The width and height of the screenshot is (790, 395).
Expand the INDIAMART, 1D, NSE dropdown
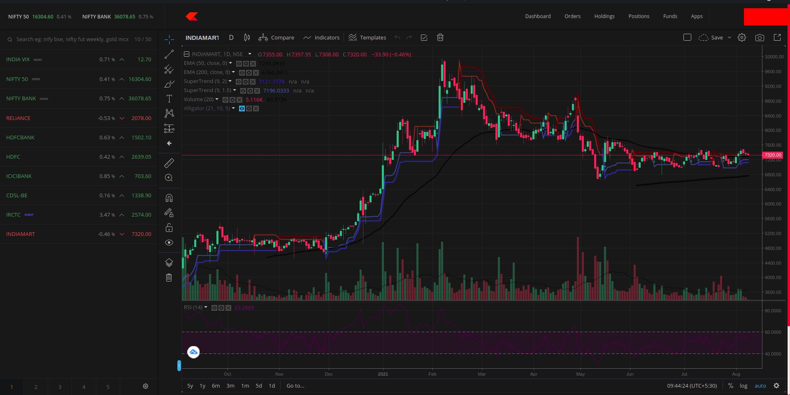coord(249,54)
